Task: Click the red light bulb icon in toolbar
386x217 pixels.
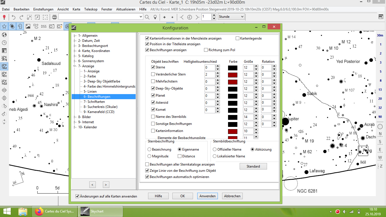Action: pyautogui.click(x=4, y=17)
